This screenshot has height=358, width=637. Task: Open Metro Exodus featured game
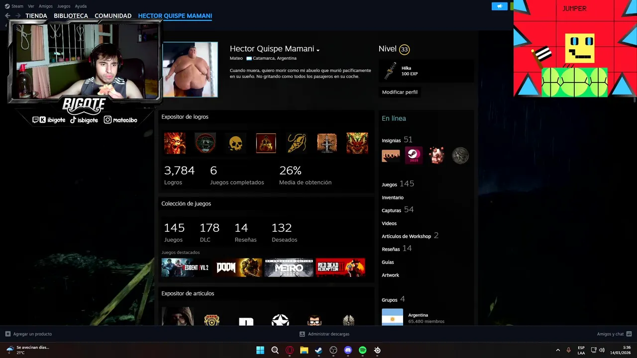coord(289,268)
